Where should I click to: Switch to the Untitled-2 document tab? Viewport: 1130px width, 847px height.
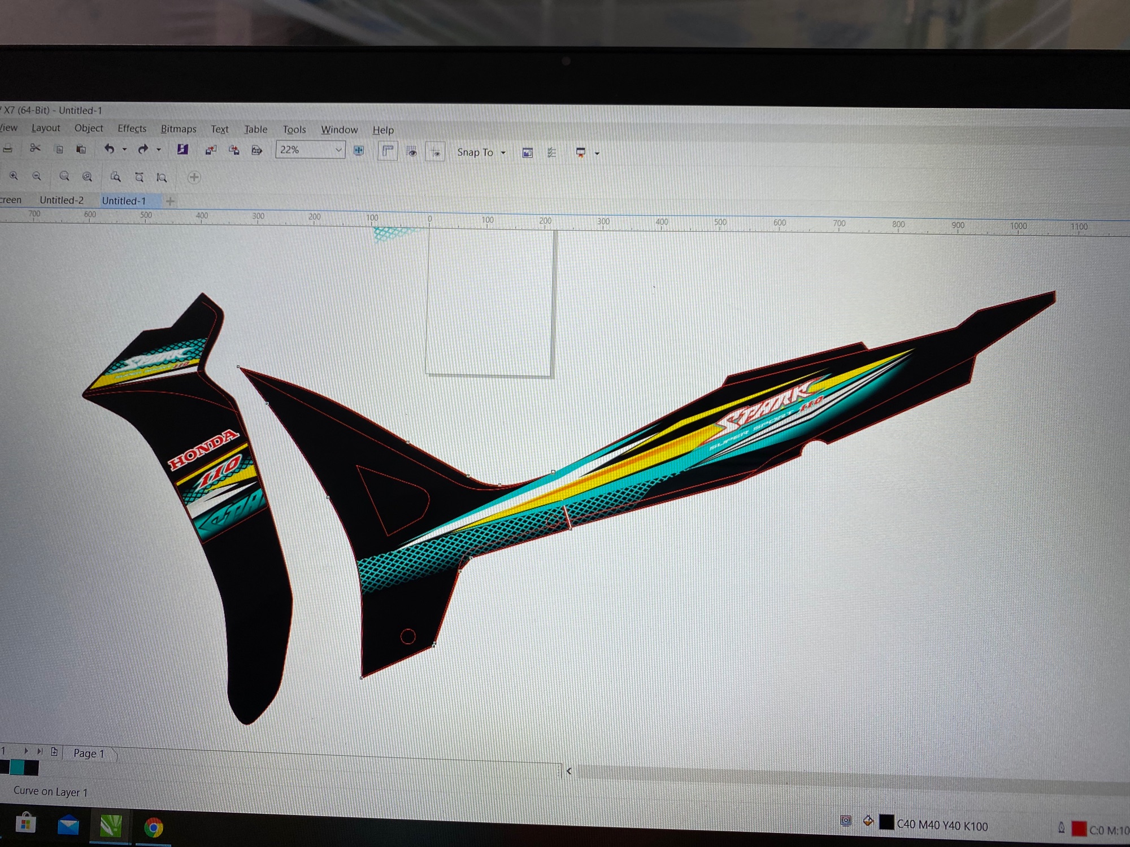tap(62, 200)
